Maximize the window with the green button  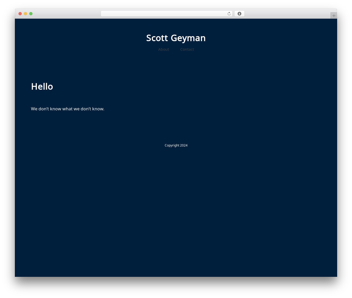click(x=31, y=14)
